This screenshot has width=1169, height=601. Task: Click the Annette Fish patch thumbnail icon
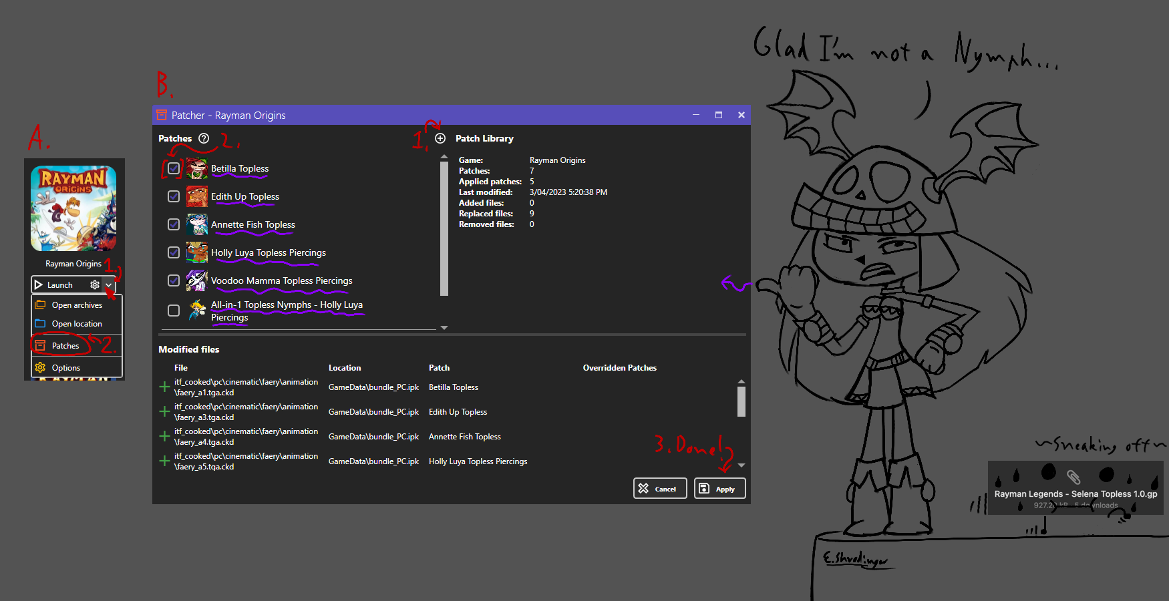point(197,224)
